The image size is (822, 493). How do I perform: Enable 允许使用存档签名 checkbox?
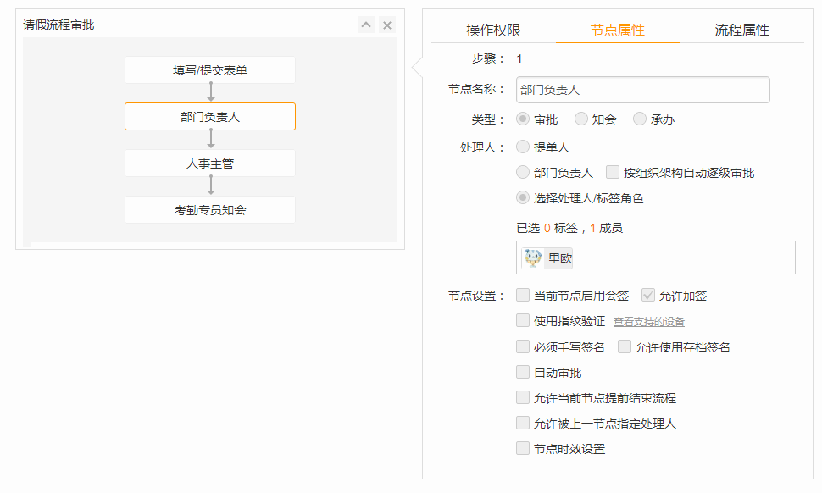click(625, 346)
